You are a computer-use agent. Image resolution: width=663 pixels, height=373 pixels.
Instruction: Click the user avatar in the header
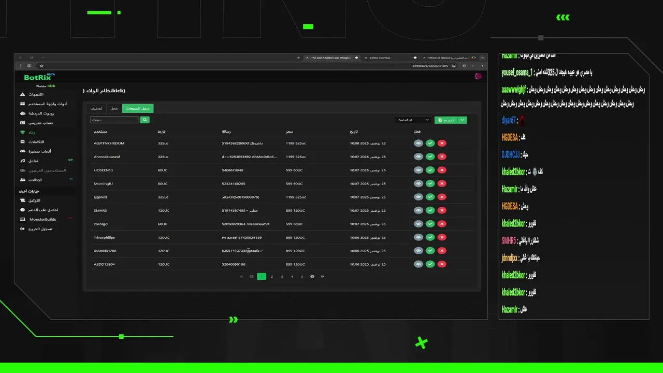coord(478,77)
